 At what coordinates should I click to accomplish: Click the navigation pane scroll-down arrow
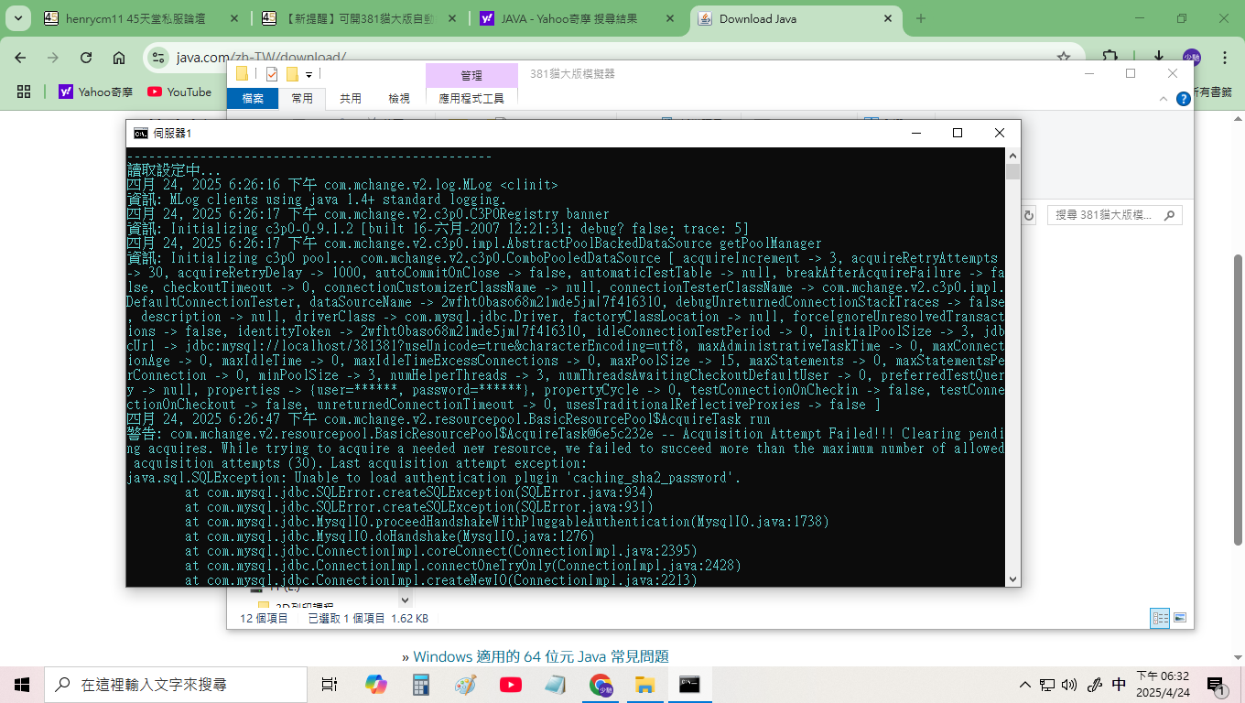405,600
